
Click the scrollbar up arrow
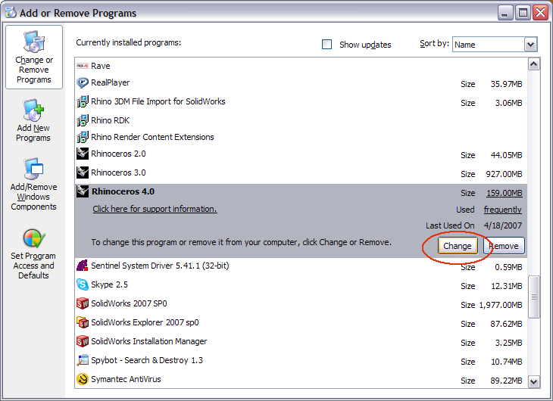point(533,64)
